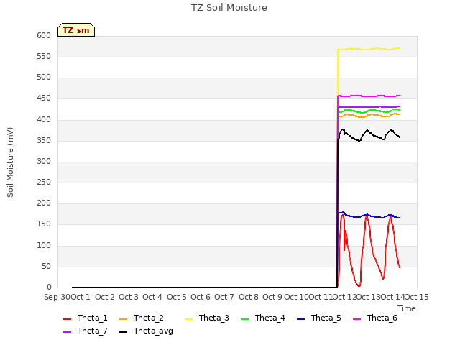Click the 0 y-axis tick label

click(x=49, y=287)
